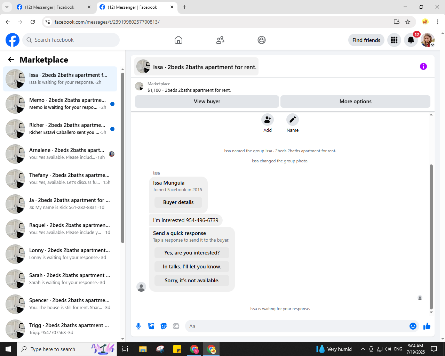The image size is (445, 356).
Task: Reload the page
Action: pos(33,22)
